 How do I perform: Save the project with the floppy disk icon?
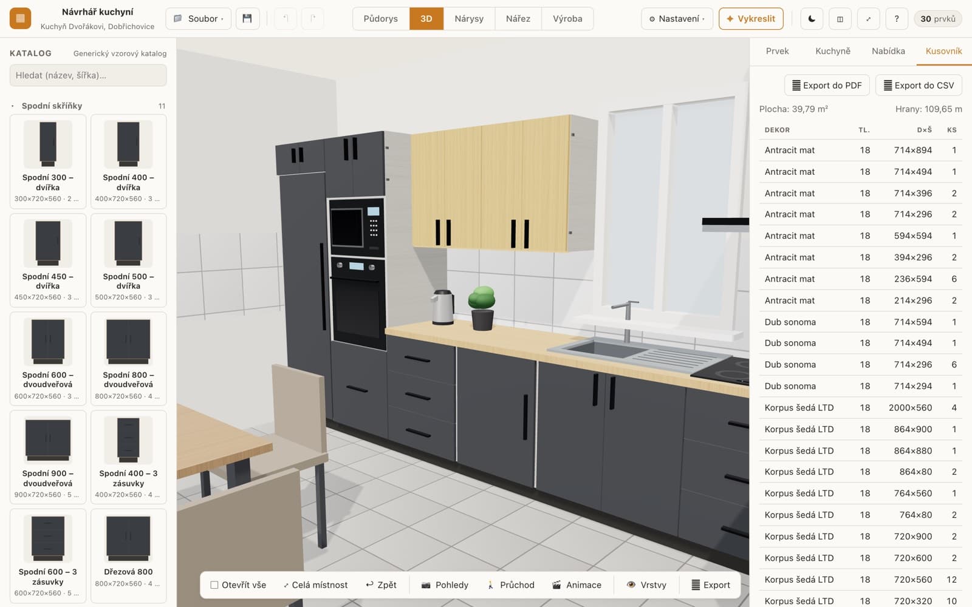pos(247,19)
